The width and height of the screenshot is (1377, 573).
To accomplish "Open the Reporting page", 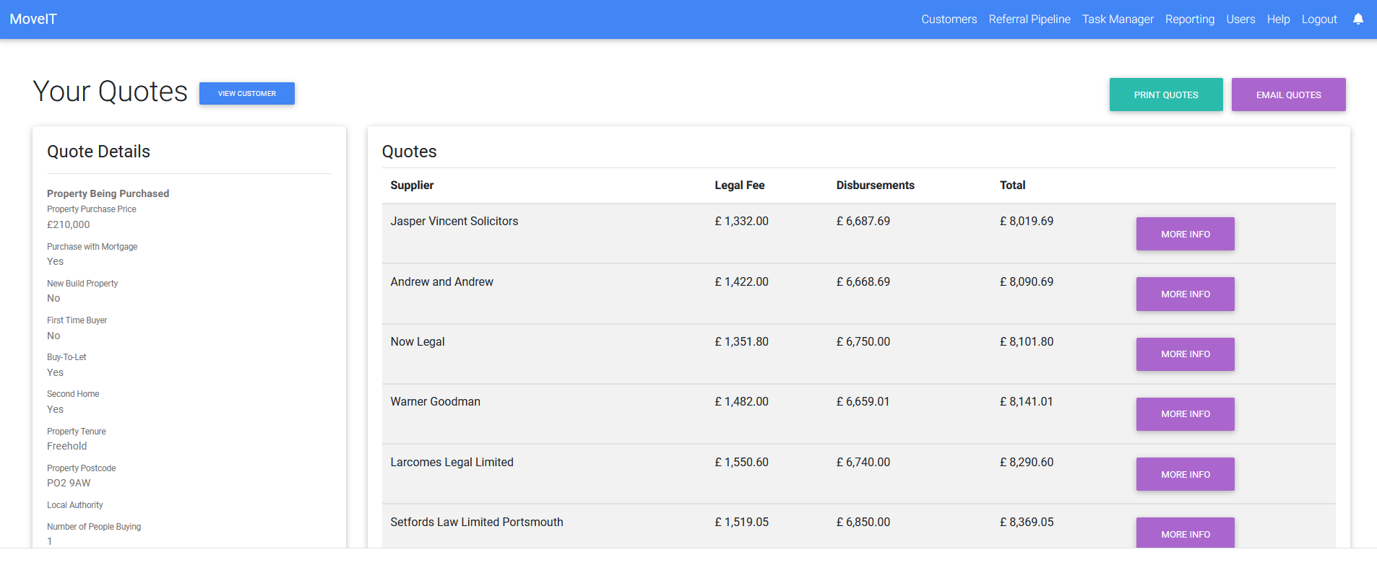I will click(x=1190, y=19).
